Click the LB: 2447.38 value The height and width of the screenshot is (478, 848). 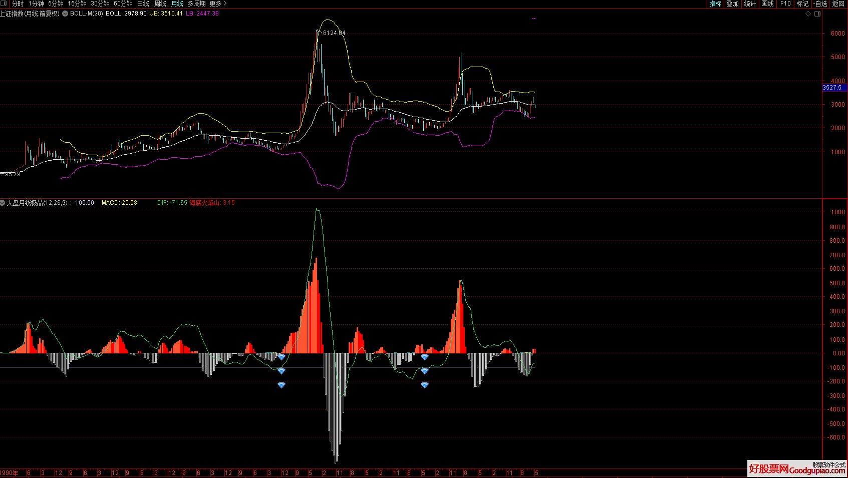coord(202,14)
